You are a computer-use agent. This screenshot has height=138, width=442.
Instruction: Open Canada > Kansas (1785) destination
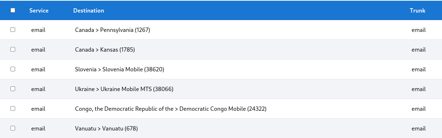[x=105, y=50]
